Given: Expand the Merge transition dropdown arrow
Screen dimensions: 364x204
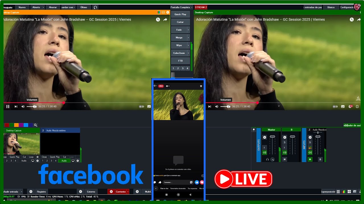Looking at the screenshot, I should coord(188,37).
